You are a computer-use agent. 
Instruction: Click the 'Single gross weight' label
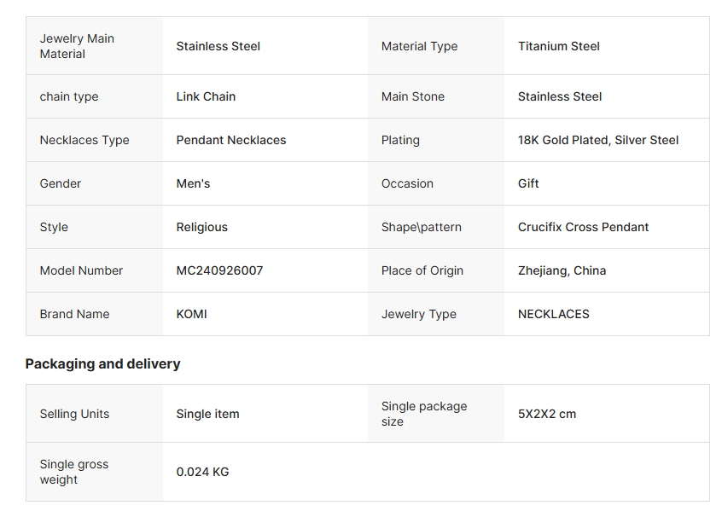pyautogui.click(x=74, y=472)
